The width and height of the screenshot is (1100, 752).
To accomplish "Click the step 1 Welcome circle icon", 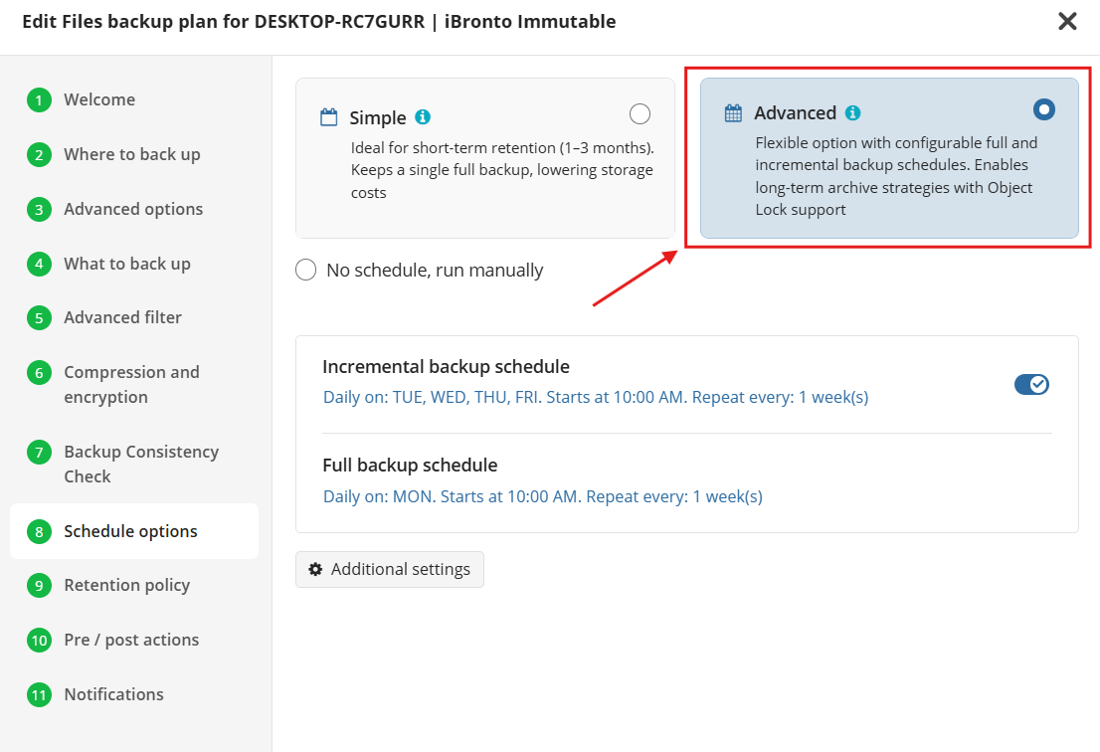I will click(x=39, y=100).
